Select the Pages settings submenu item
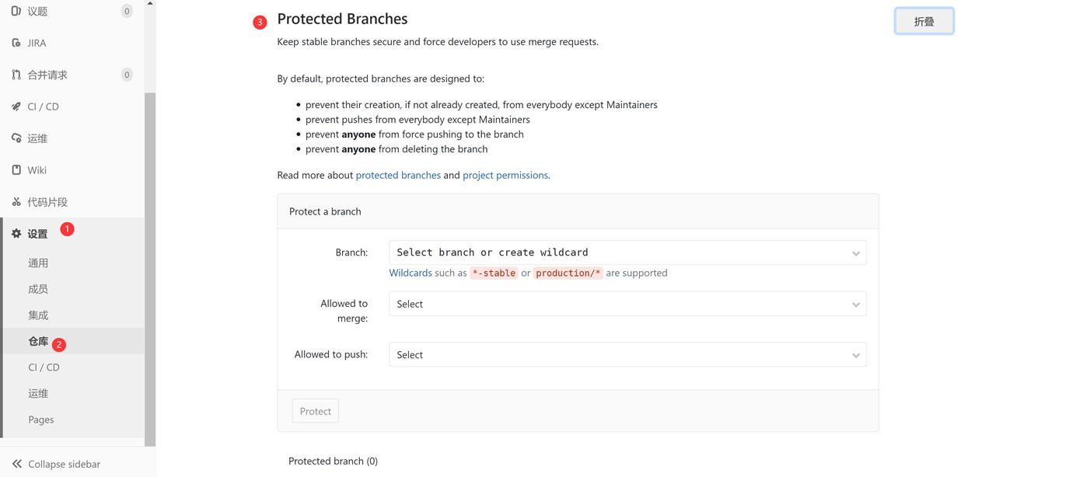 [x=41, y=420]
